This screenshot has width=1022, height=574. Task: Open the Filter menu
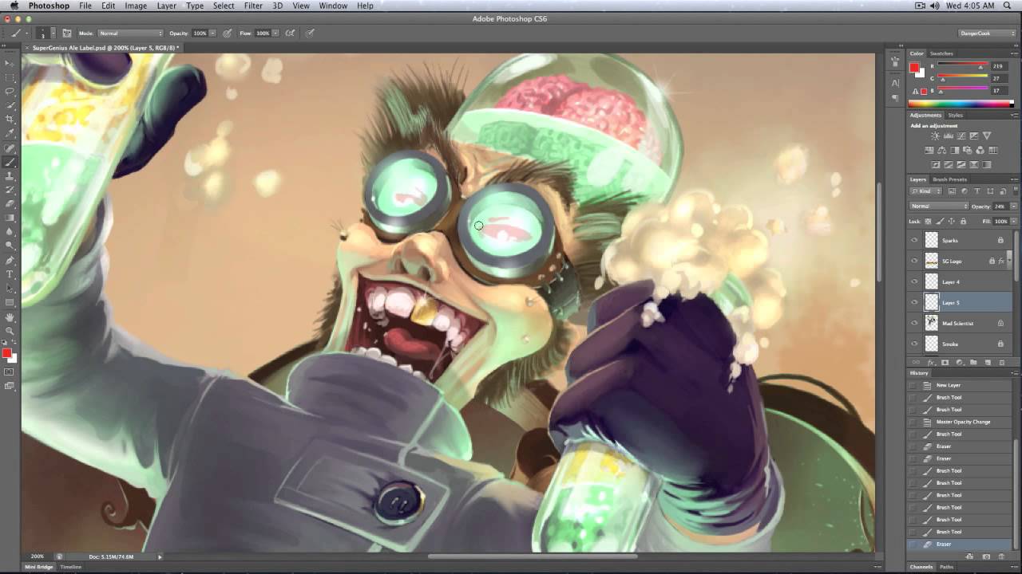pyautogui.click(x=253, y=6)
